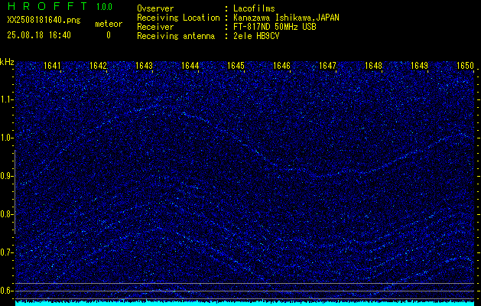The height and width of the screenshot is (306, 481).
Task: Click the version number 1.0.0
Action: pyautogui.click(x=104, y=7)
